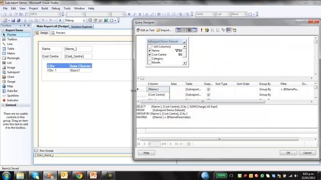Open the Project menu
321x180 pixels.
point(34,8)
